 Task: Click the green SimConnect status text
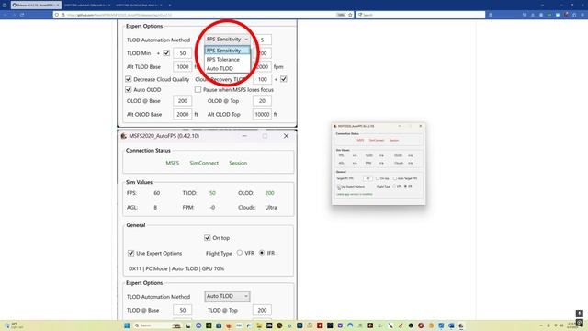(204, 163)
